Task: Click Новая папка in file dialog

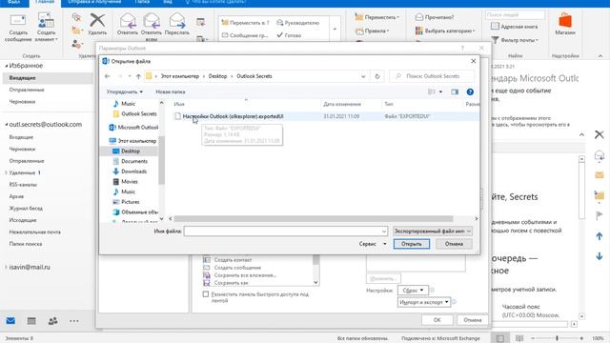Action: point(171,91)
